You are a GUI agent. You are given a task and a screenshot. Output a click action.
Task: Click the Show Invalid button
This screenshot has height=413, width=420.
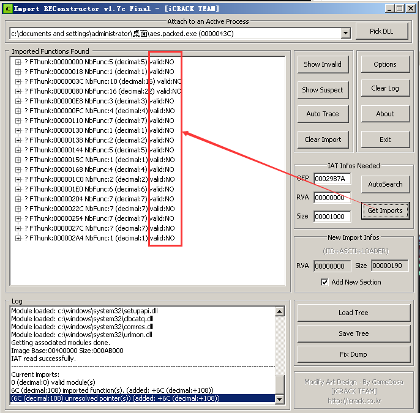pyautogui.click(x=323, y=64)
